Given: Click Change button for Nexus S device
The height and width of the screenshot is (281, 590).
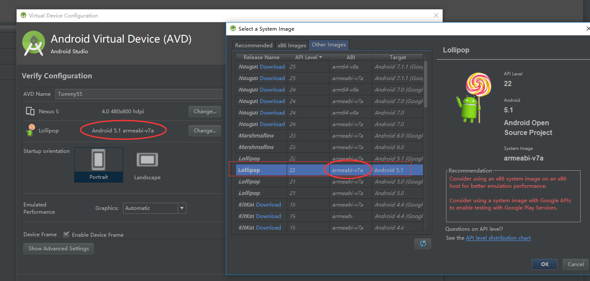Looking at the screenshot, I should pyautogui.click(x=205, y=112).
